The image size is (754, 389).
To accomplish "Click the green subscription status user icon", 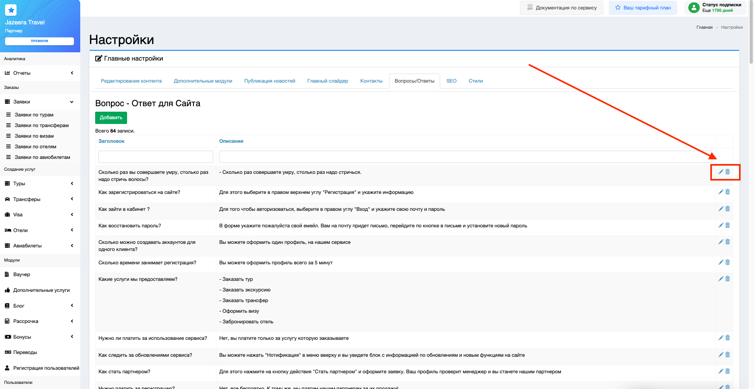I will [x=694, y=7].
